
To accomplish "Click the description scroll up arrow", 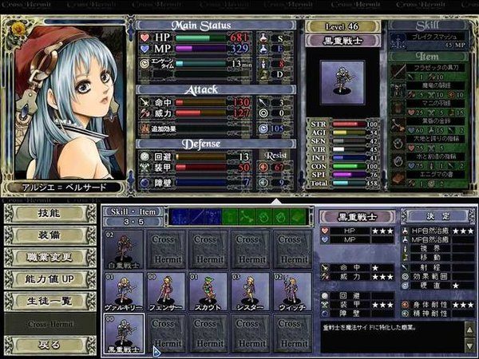I will point(470,329).
